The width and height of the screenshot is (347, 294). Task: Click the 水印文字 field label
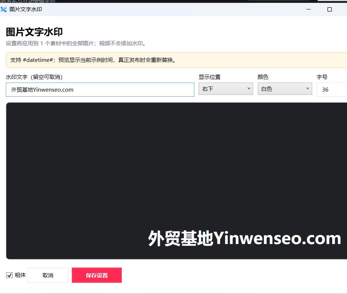point(34,77)
